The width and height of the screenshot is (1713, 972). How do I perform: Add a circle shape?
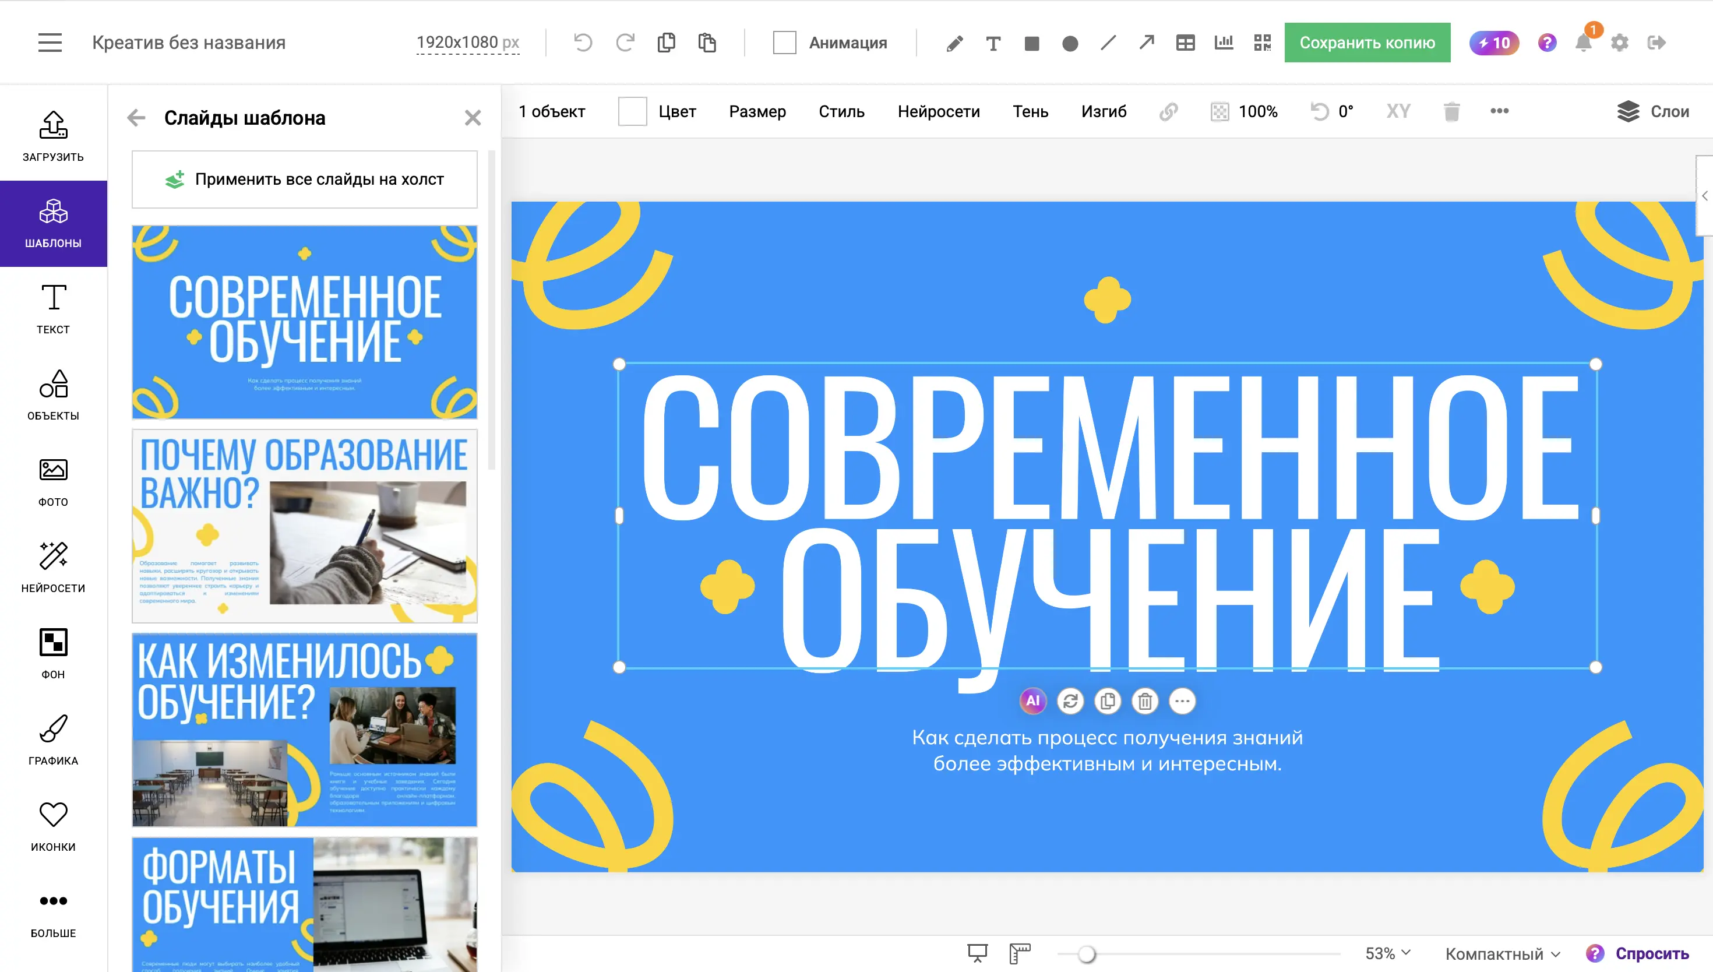coord(1070,43)
